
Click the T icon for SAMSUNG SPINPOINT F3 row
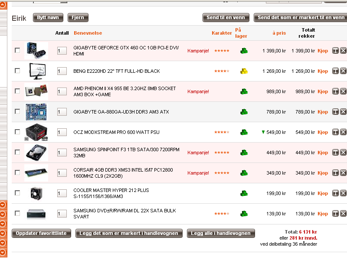coord(335,153)
